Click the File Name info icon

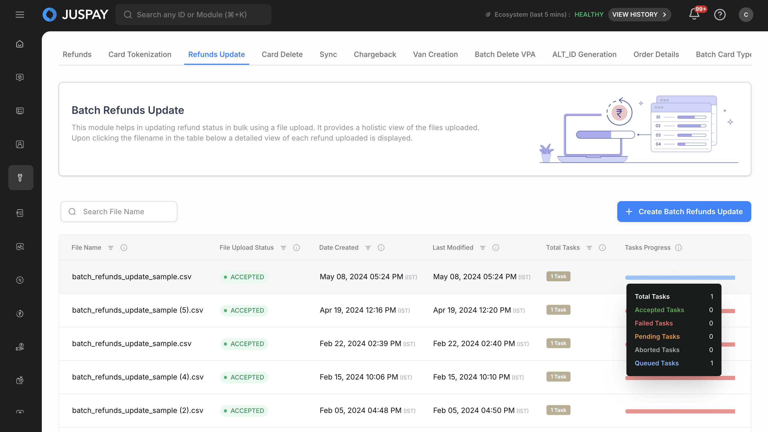click(x=124, y=247)
